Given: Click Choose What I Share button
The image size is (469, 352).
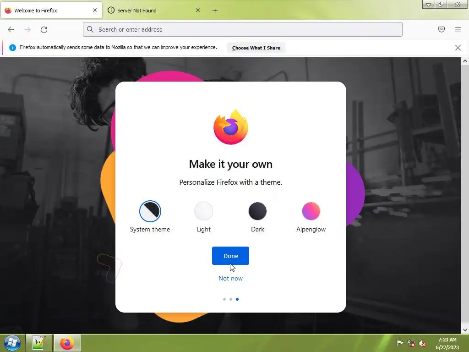Looking at the screenshot, I should coord(256,48).
